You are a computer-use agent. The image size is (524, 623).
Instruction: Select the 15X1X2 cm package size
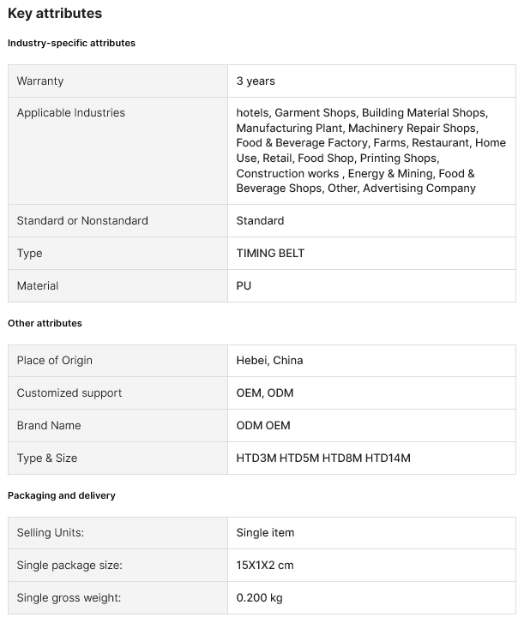(265, 566)
